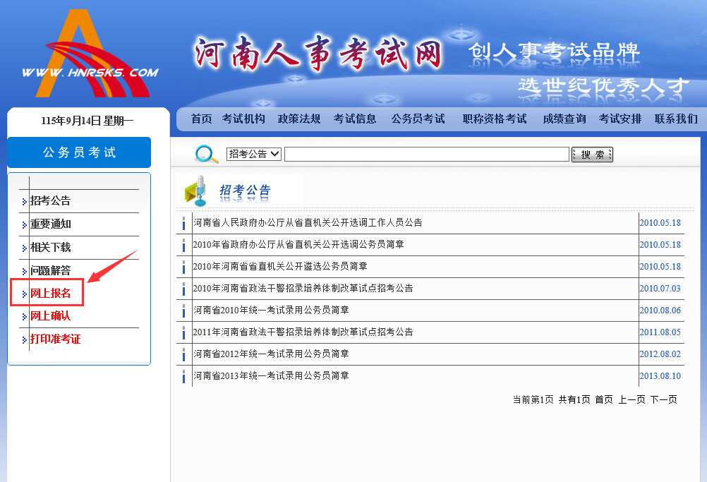Click the microphone icon beside 招考公告 heading
This screenshot has width=707, height=482.
coord(195,191)
